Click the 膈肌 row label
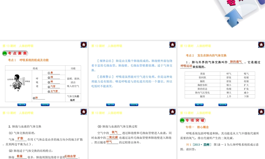265x159 pixels. tap(202, 81)
